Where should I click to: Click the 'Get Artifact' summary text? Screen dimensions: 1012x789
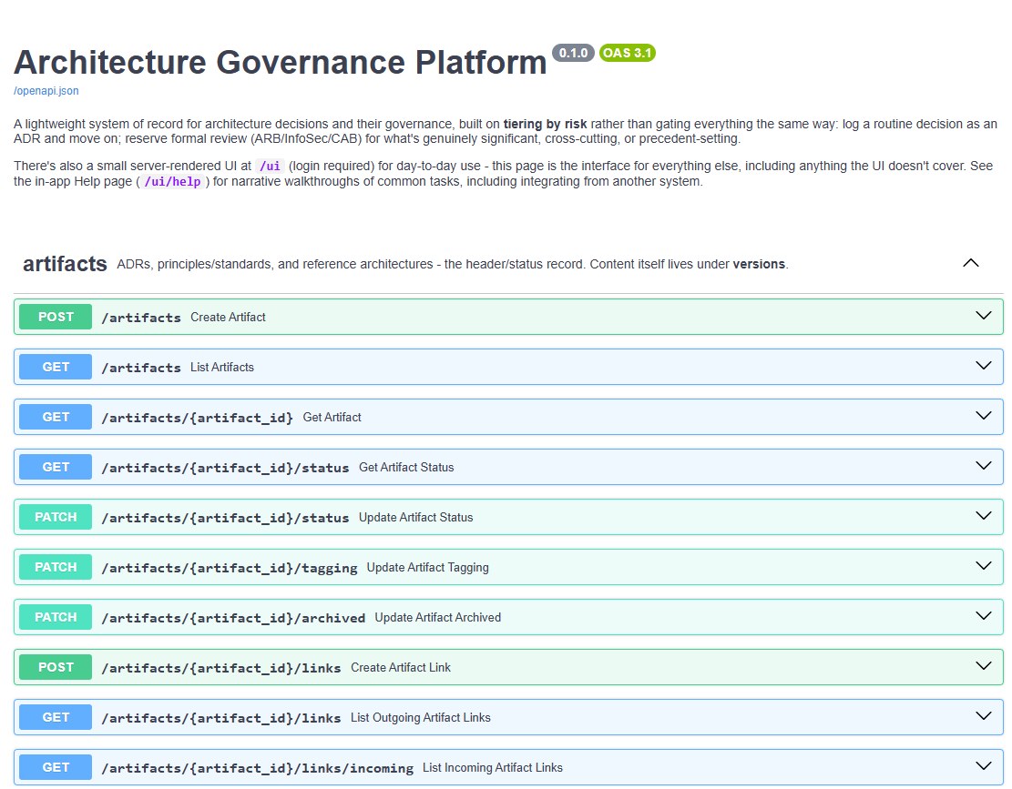click(x=332, y=417)
